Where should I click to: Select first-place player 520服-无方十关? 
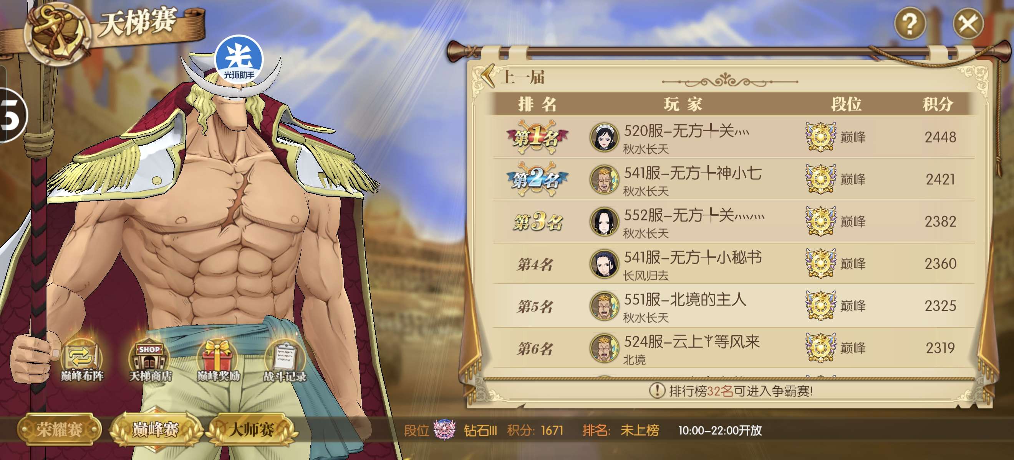pyautogui.click(x=734, y=137)
